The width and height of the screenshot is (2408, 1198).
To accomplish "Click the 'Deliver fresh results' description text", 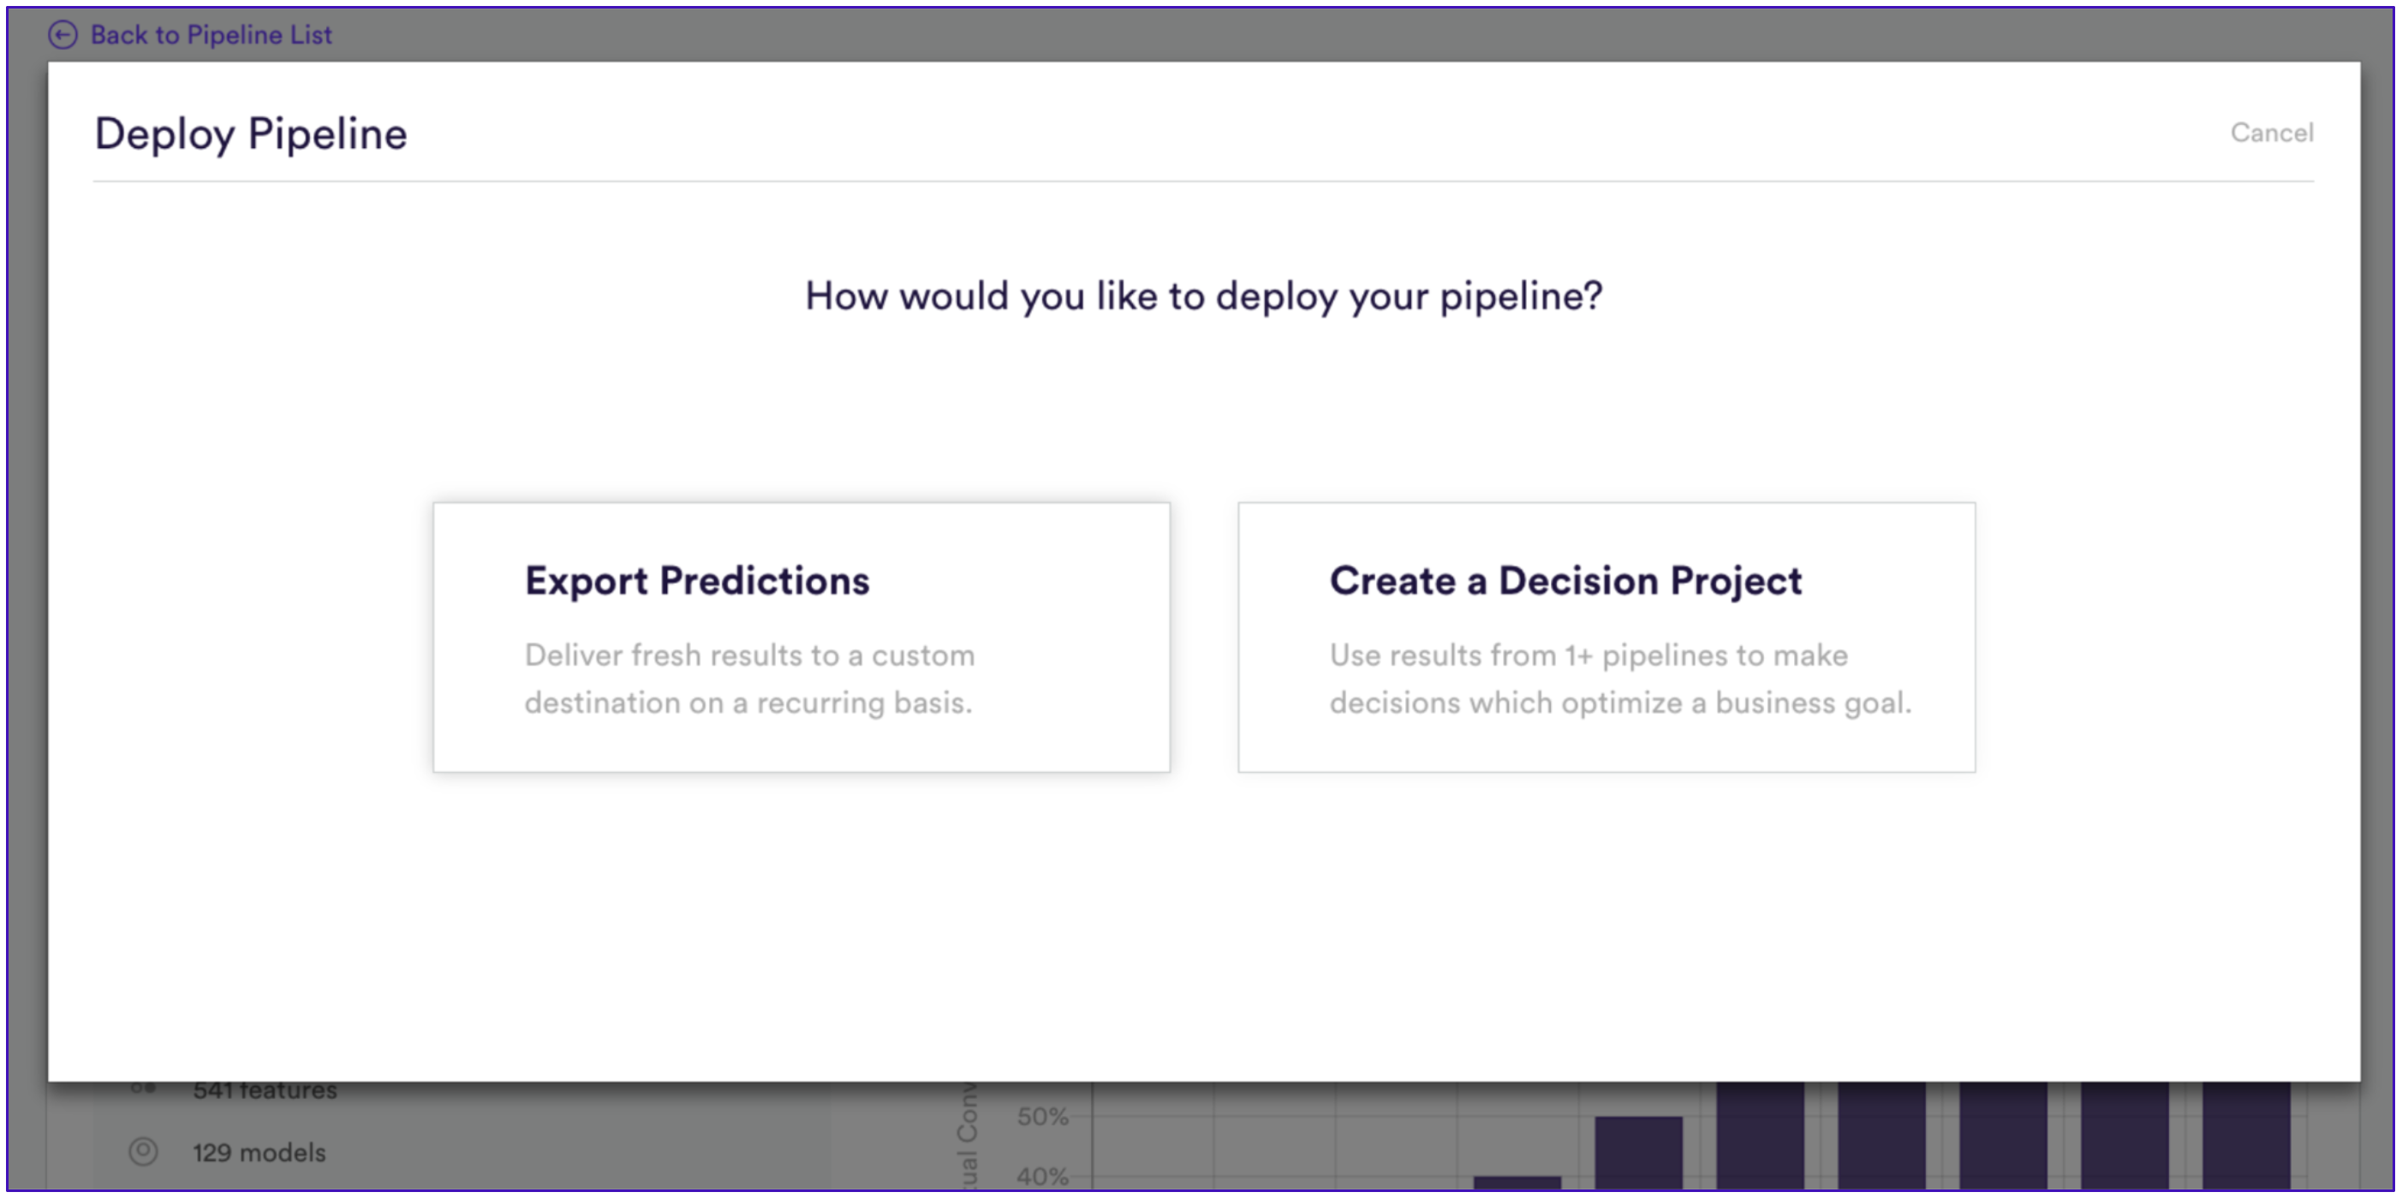I will 748,679.
